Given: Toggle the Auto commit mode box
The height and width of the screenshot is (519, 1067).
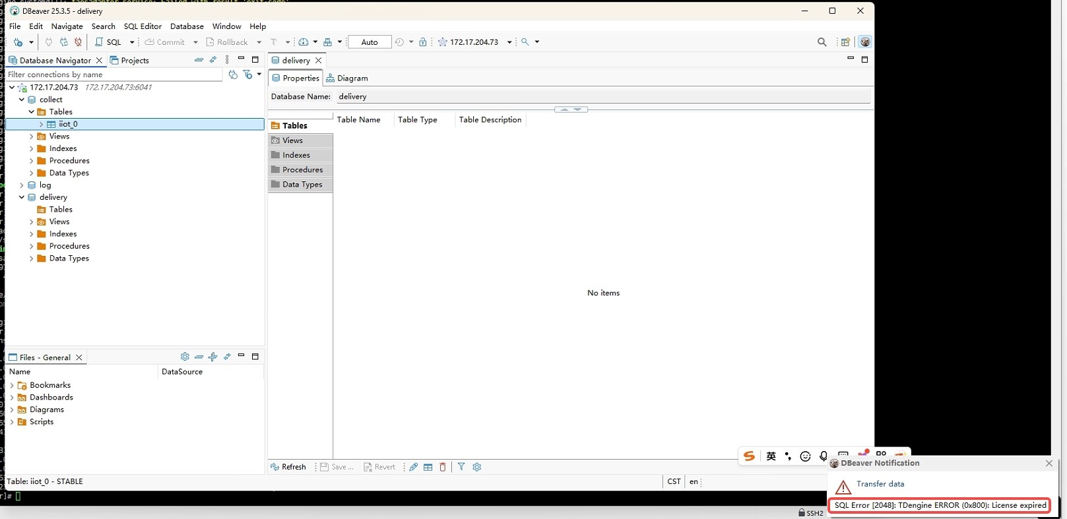Looking at the screenshot, I should pos(370,42).
